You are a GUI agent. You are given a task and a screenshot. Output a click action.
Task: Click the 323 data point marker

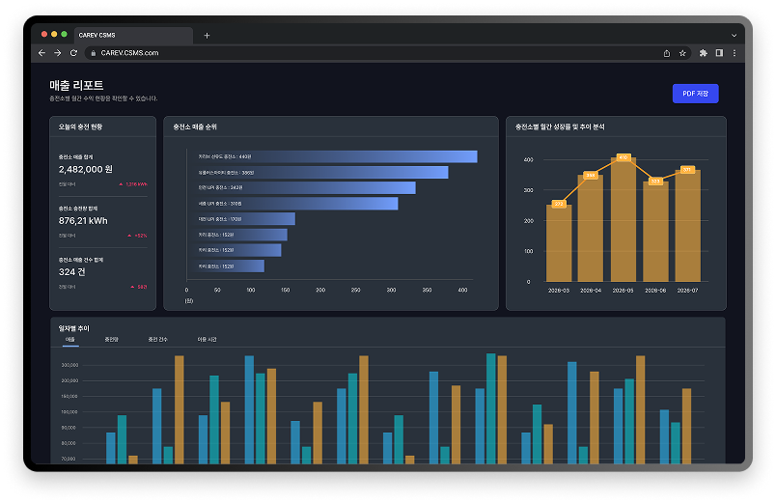click(x=655, y=182)
